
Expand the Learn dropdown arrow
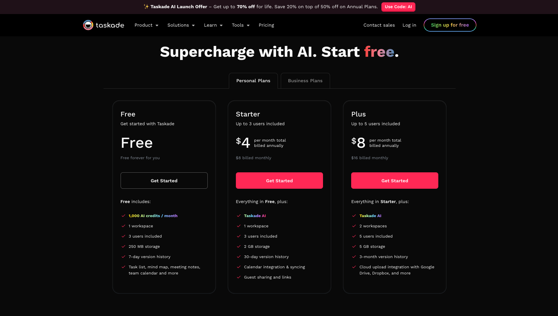(221, 25)
